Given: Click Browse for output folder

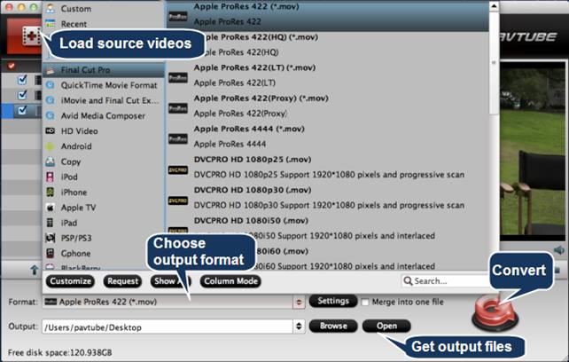Looking at the screenshot, I should (333, 326).
